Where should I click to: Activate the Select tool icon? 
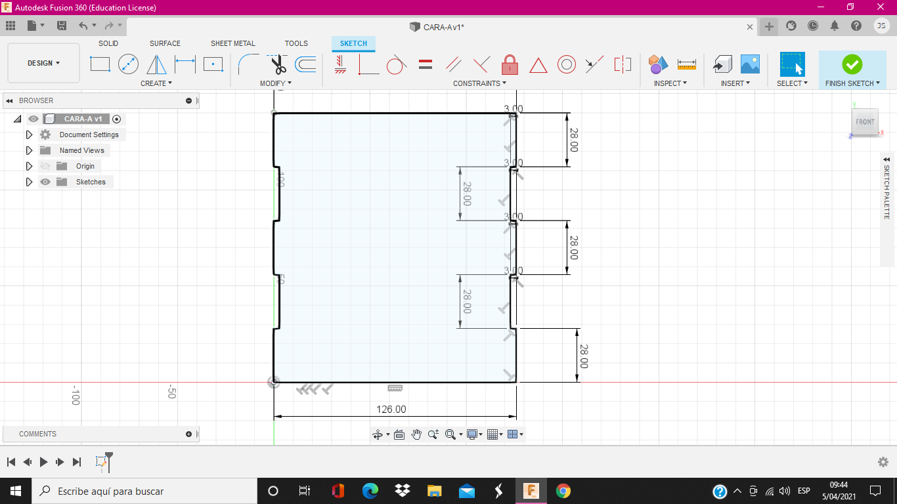[x=792, y=64]
